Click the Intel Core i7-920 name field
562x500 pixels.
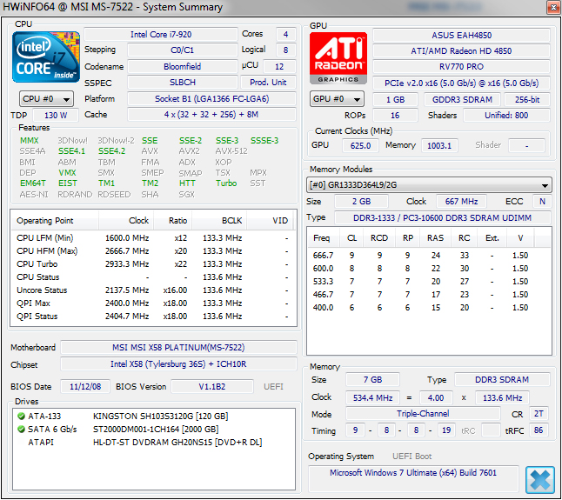click(x=161, y=35)
